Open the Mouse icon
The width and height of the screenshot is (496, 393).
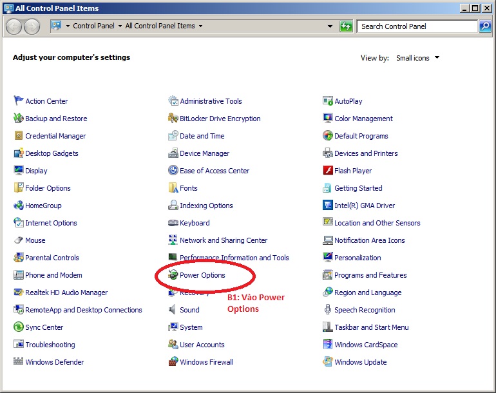18,240
